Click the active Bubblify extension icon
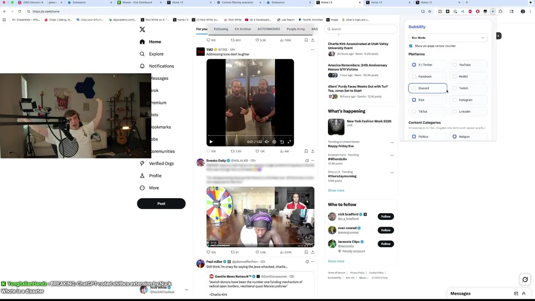 pyautogui.click(x=493, y=11)
